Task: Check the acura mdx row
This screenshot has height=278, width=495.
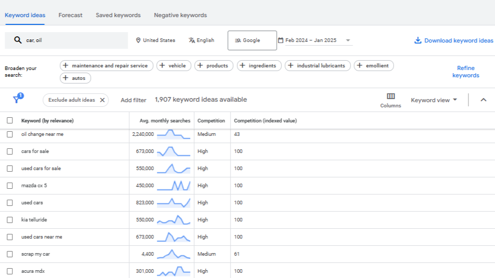Action: click(10, 271)
